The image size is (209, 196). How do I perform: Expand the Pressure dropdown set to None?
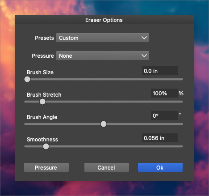(103, 55)
